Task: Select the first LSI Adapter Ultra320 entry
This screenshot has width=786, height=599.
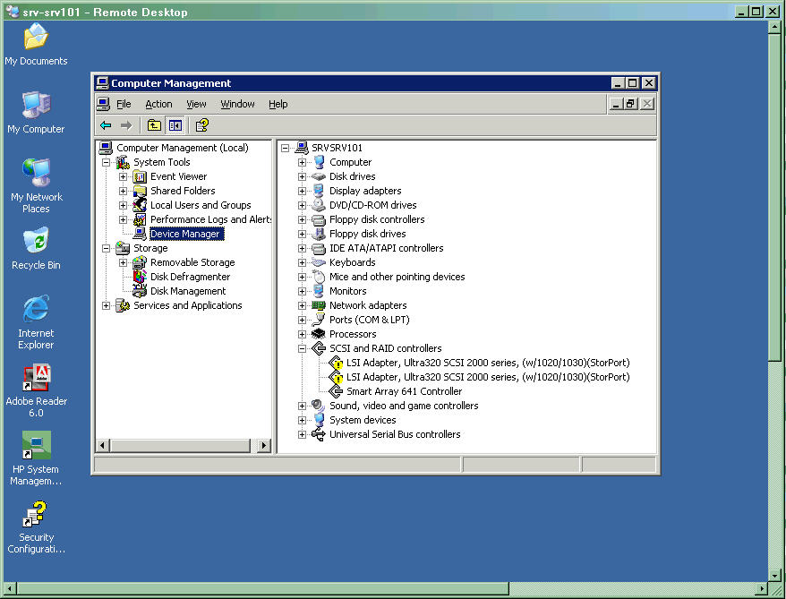Action: 487,363
